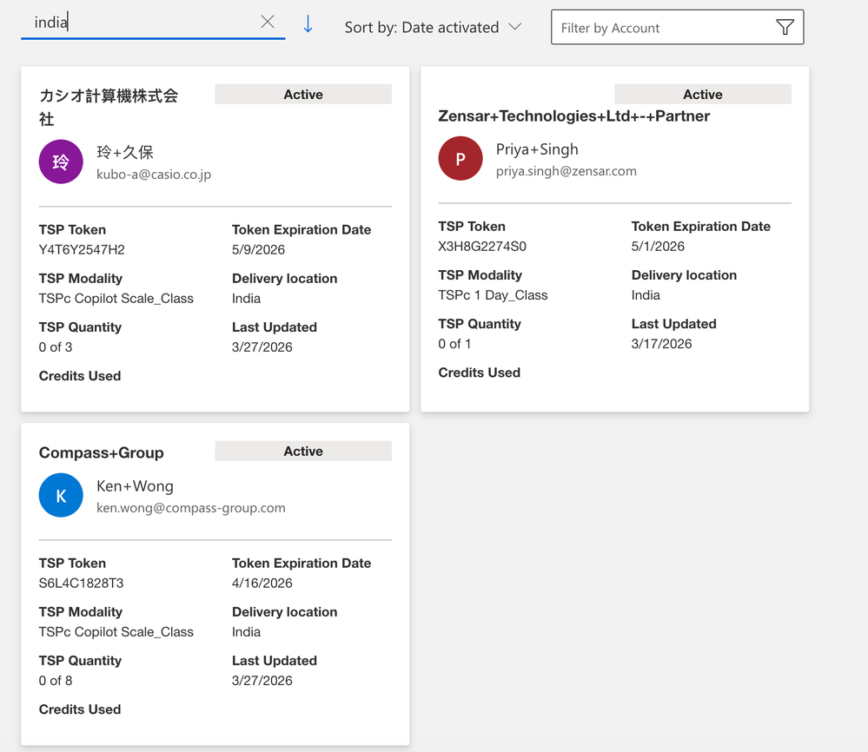Open the ken.wong@compass-group.com email

pyautogui.click(x=191, y=508)
